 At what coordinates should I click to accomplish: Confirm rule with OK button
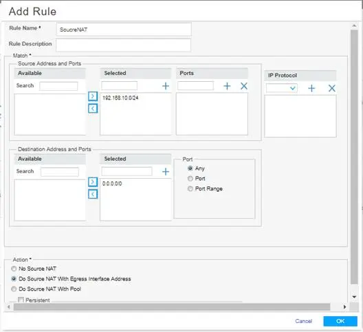click(340, 321)
